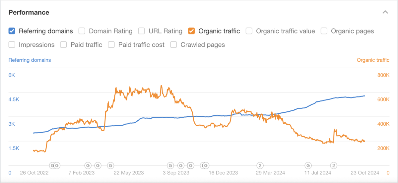The image size is (398, 183).
Task: Check the Paid traffic cost box
Action: 111,45
